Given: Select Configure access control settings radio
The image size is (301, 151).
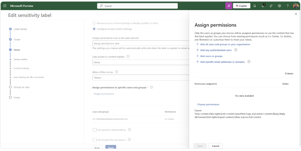Looking at the screenshot, I should coord(94,29).
